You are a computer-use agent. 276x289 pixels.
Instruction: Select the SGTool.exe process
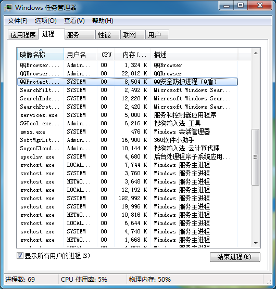128,123
